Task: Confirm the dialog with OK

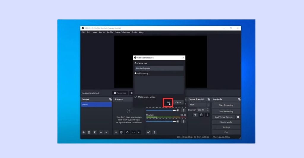Action: (168, 103)
